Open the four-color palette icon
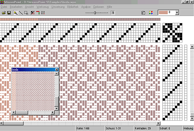The height and width of the screenshot is (131, 194). (151, 13)
